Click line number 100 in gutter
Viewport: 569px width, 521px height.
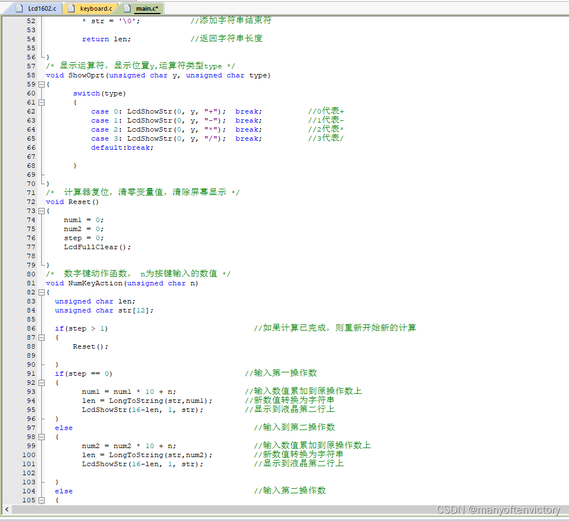click(x=29, y=455)
